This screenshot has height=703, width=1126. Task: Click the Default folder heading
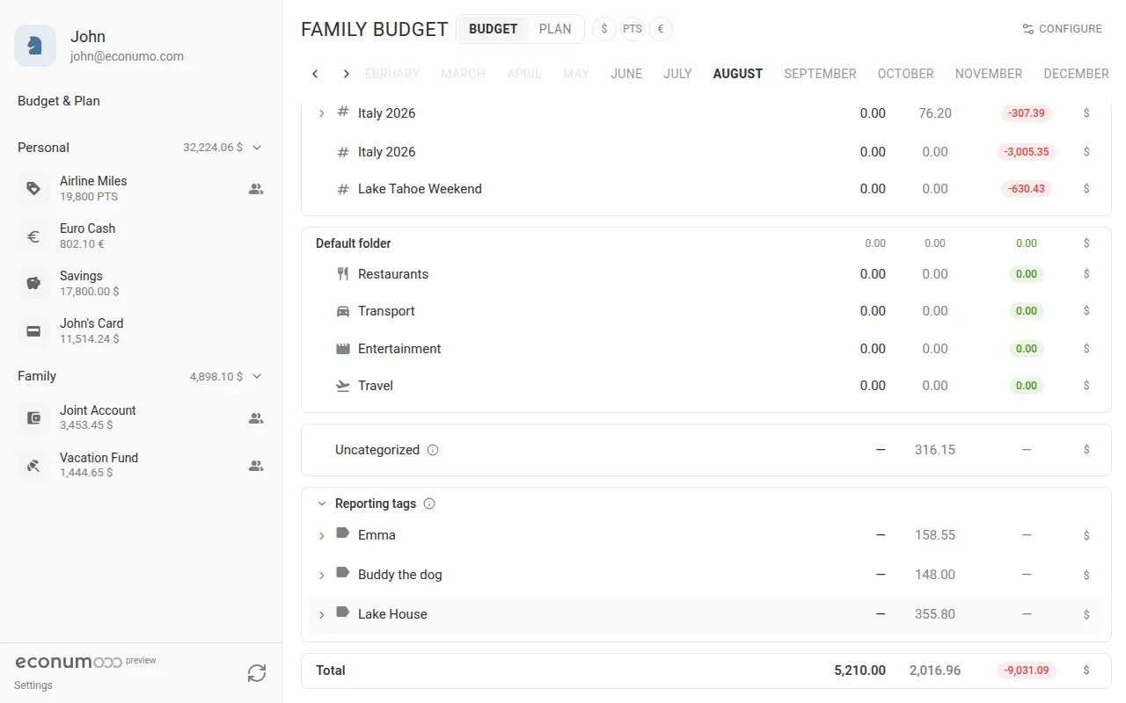coord(354,243)
